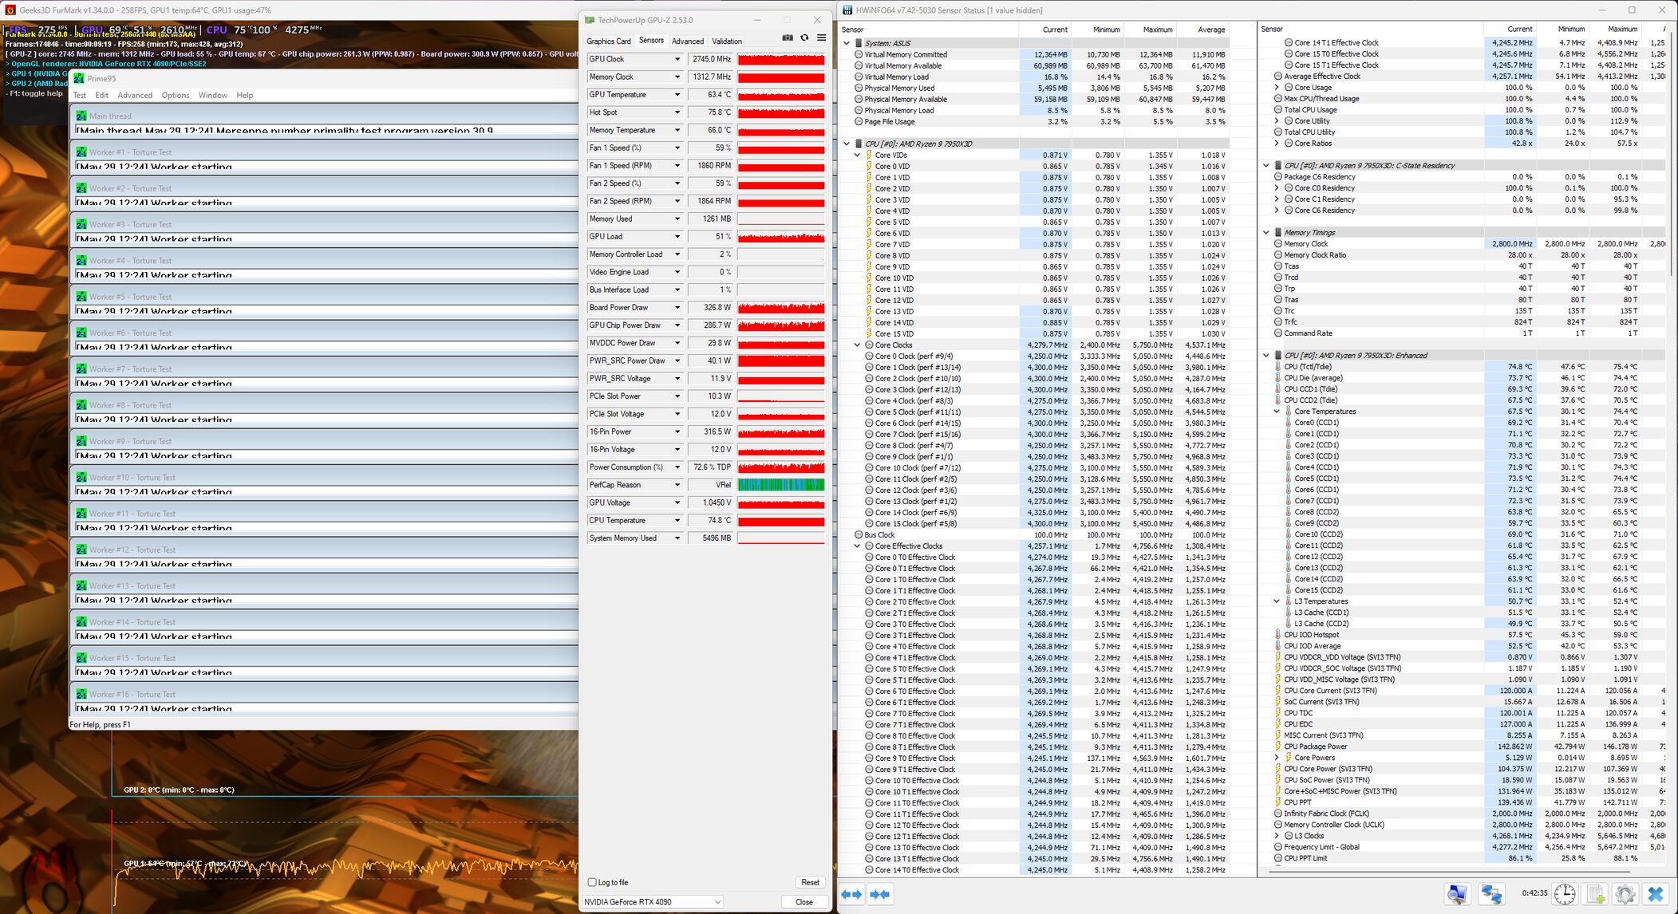Screen dimensions: 1678x914
Task: Click HWiNFO collapse columns arrows icon
Action: pyautogui.click(x=880, y=894)
